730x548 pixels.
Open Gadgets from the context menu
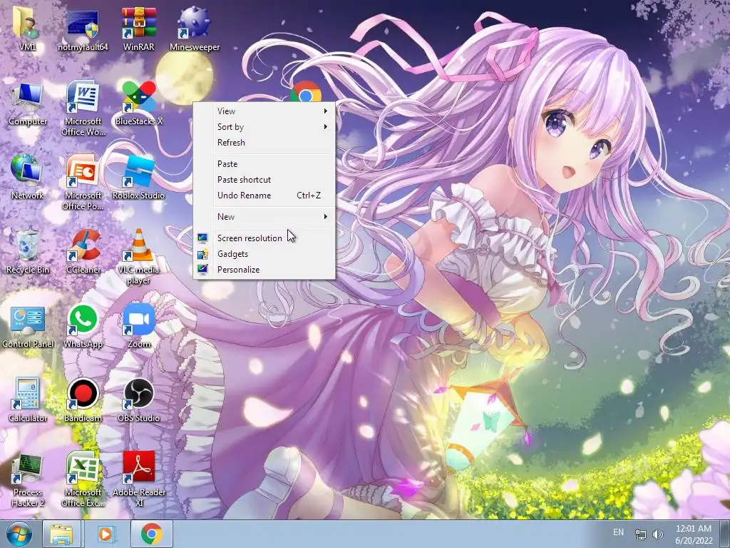point(264,254)
